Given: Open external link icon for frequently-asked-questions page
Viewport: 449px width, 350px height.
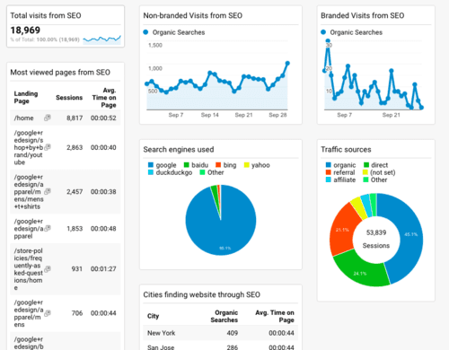Looking at the screenshot, I should pos(48,269).
